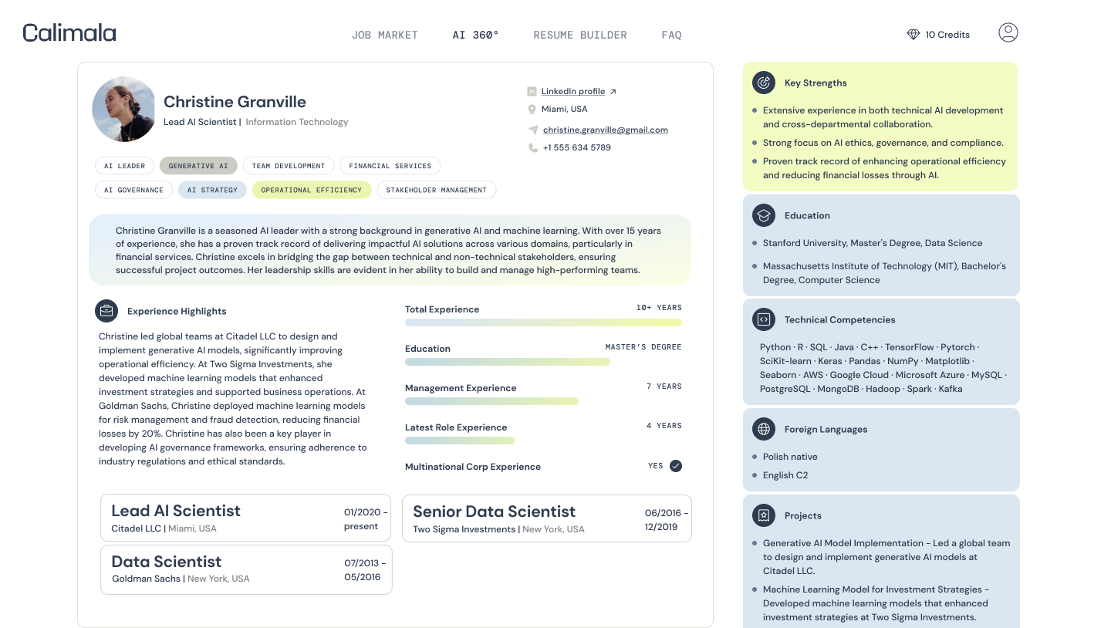Click the christine.granville@gmail.com email link
Image resolution: width=1111 pixels, height=628 pixels.
[x=605, y=130]
